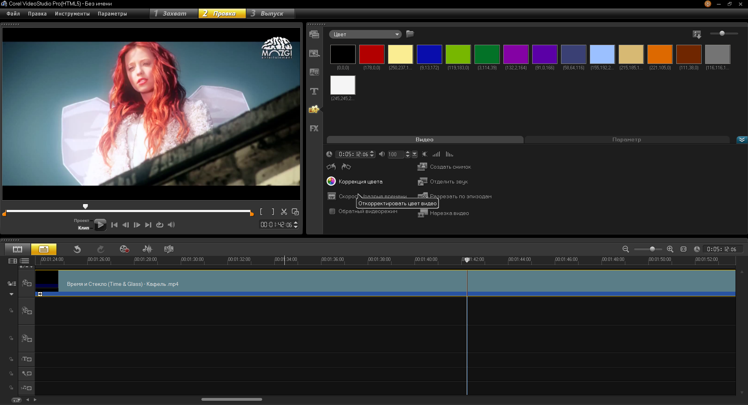This screenshot has width=748, height=405.
Task: Open the sound mixer
Action: pyautogui.click(x=147, y=249)
